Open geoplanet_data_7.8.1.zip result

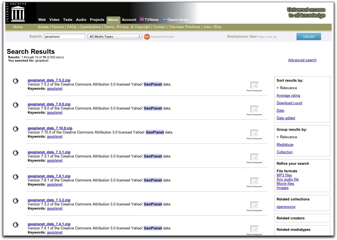click(49, 176)
